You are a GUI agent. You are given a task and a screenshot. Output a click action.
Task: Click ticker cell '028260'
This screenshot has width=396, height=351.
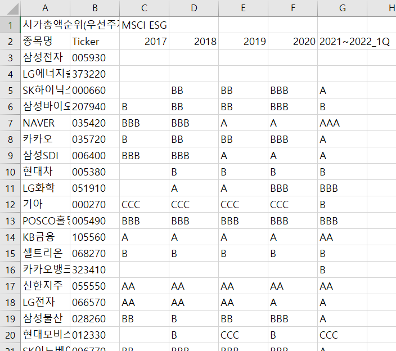pos(94,319)
